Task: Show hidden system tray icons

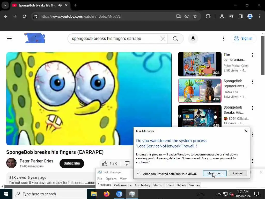Action: pos(219,194)
